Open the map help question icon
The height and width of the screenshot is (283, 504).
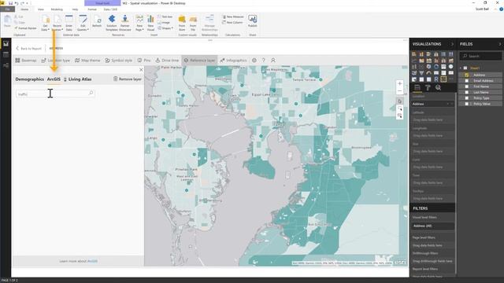(263, 61)
